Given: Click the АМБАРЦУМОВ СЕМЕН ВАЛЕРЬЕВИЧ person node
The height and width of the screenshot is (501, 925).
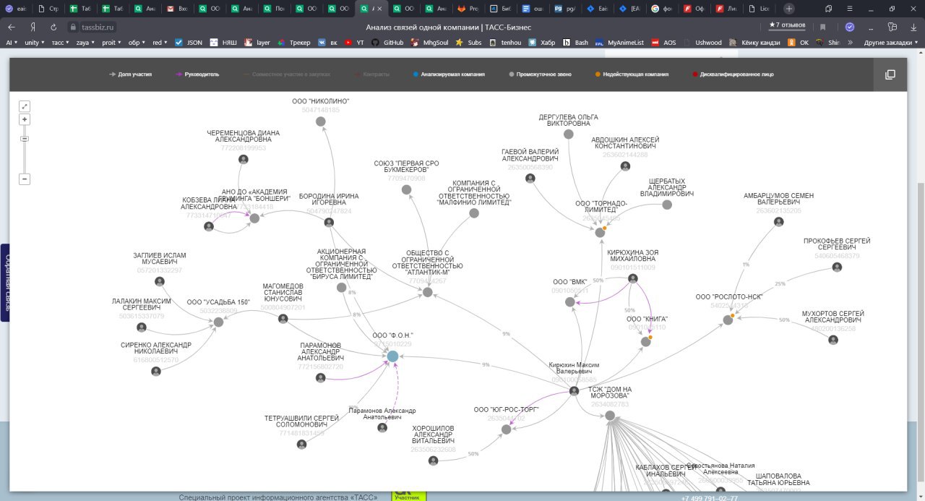Looking at the screenshot, I should point(778,222).
